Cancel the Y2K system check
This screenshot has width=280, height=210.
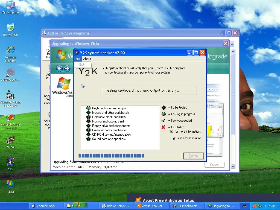tap(194, 156)
